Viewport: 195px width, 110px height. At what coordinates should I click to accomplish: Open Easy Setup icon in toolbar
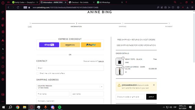click(192, 7)
